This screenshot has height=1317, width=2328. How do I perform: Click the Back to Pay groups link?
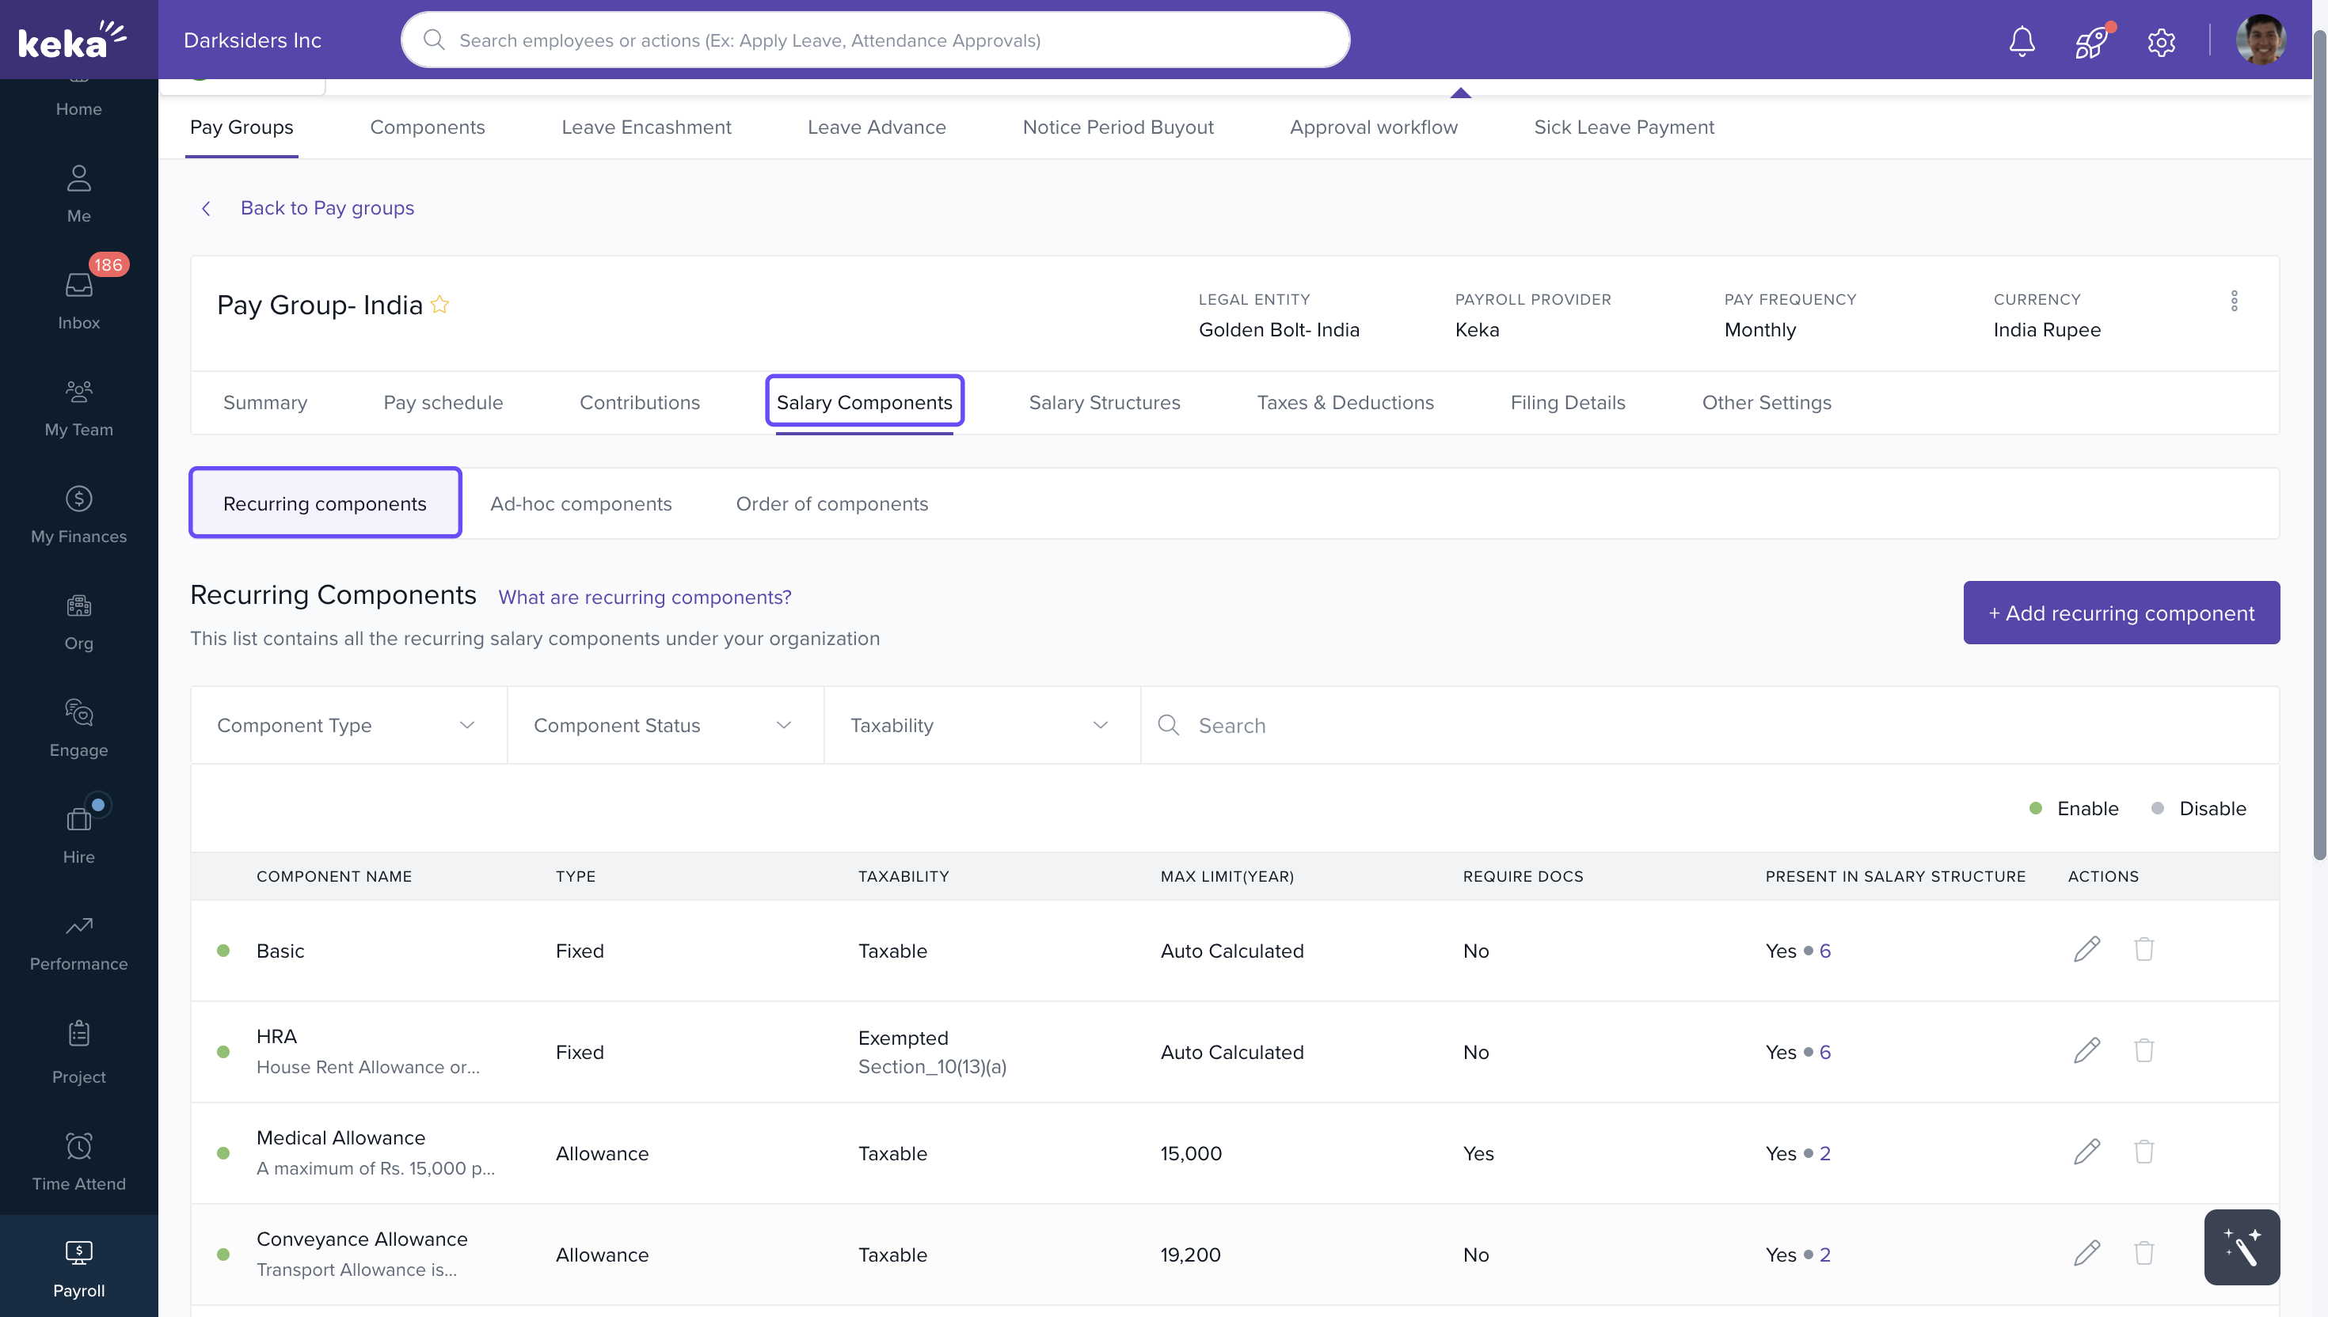tap(326, 208)
